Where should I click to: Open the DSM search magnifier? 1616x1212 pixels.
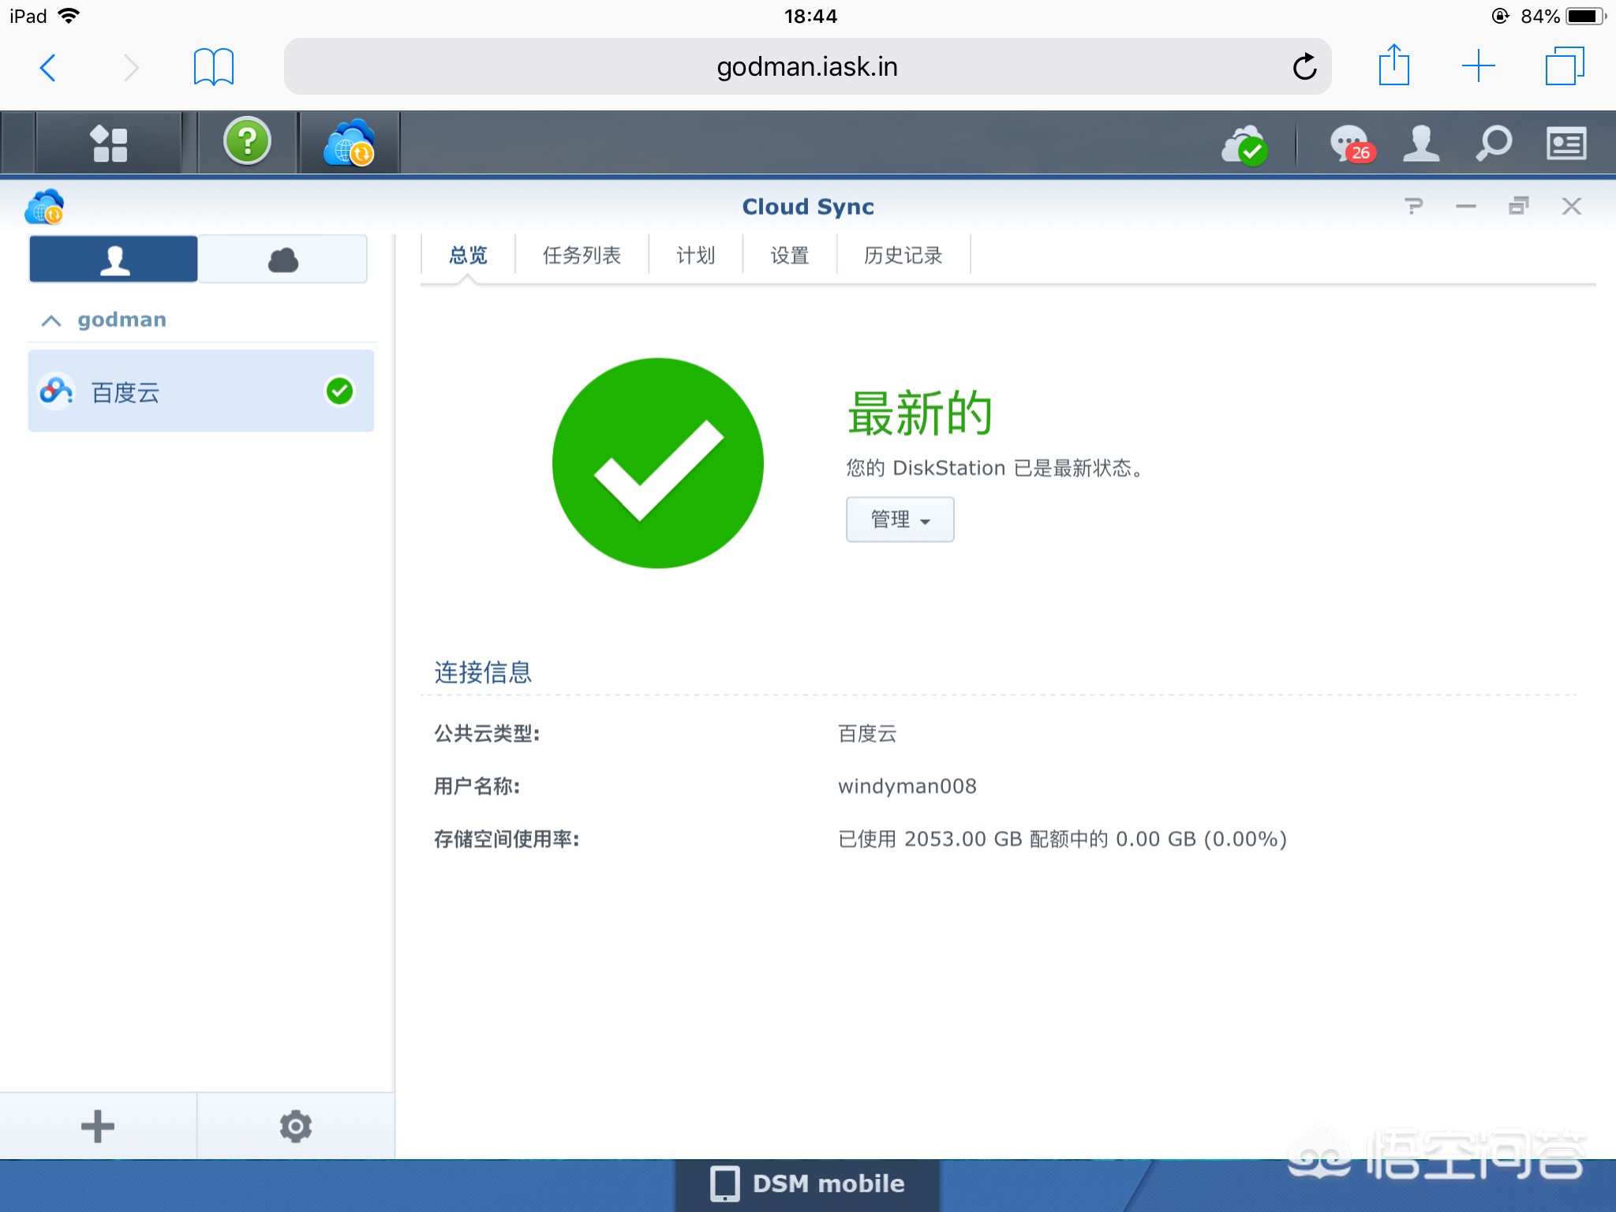[x=1494, y=144]
